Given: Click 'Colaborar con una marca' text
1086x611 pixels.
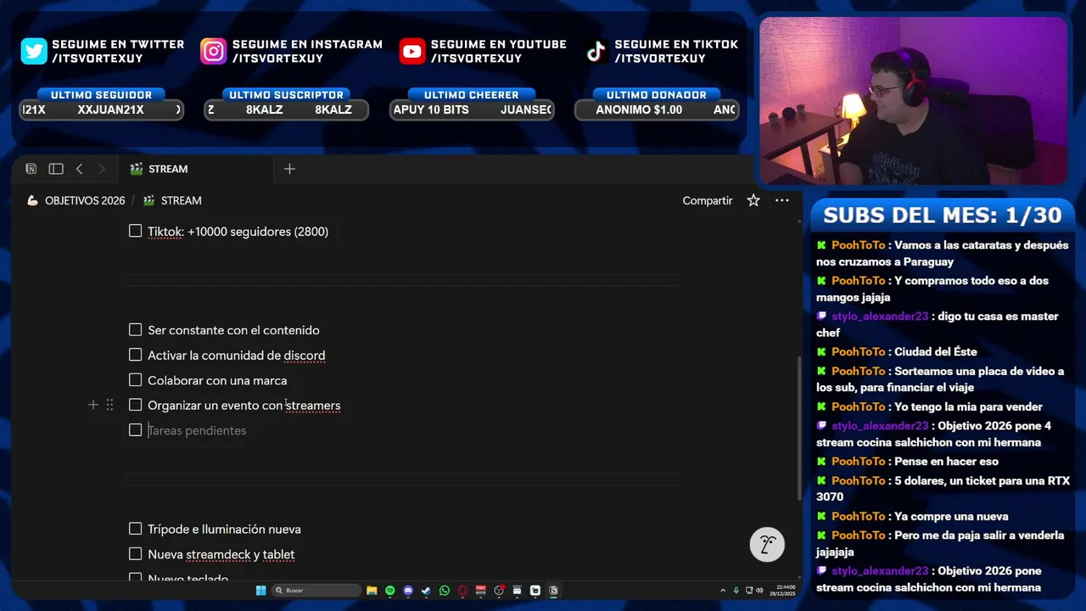Looking at the screenshot, I should pos(217,380).
